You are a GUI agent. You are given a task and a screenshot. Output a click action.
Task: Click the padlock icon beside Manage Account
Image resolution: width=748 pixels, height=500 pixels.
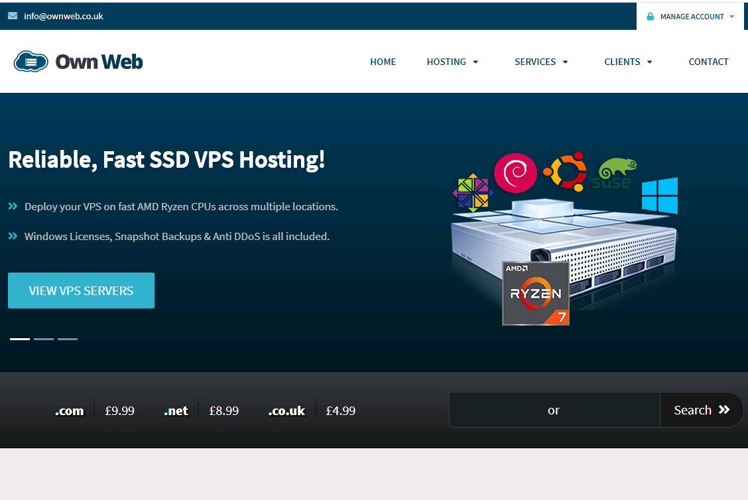click(651, 17)
